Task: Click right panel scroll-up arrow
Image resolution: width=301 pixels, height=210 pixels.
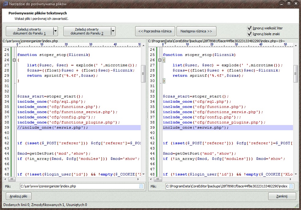Action: tap(296, 45)
